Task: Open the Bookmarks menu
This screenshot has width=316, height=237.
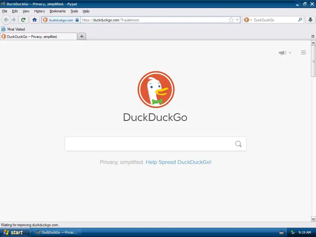Action: point(57,11)
